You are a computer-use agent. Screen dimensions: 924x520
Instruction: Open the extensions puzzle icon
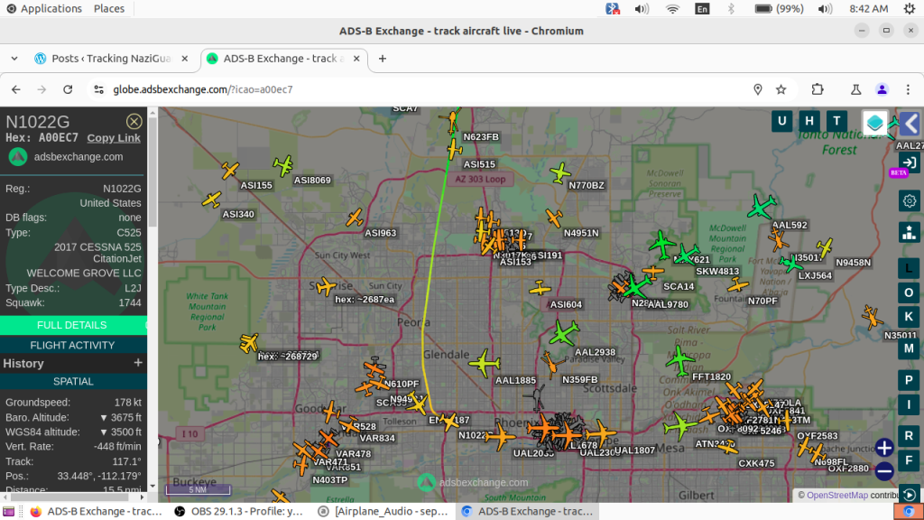coord(818,89)
